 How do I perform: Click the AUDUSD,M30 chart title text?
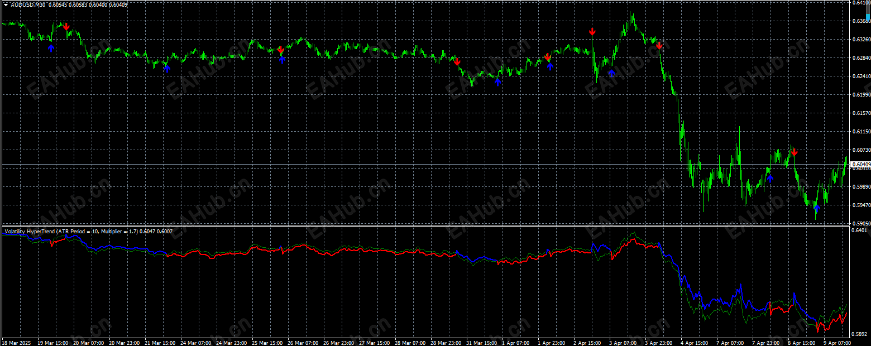tap(28, 4)
